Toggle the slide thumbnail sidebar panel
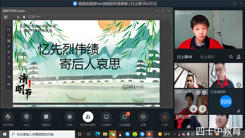 (x=6, y=17)
